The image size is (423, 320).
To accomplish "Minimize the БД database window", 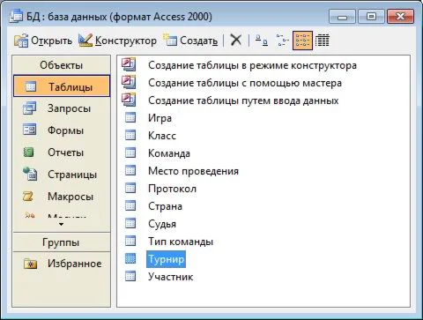I will (342, 17).
